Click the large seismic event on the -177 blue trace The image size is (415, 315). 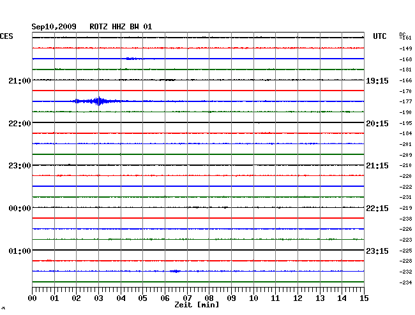pos(98,101)
